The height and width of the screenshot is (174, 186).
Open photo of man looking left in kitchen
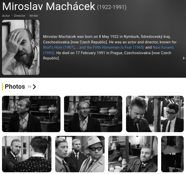31,114
